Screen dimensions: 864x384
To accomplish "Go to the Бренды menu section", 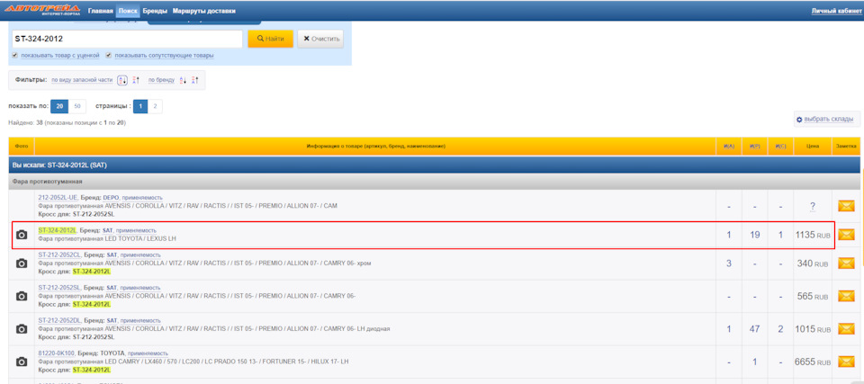I will pyautogui.click(x=155, y=12).
